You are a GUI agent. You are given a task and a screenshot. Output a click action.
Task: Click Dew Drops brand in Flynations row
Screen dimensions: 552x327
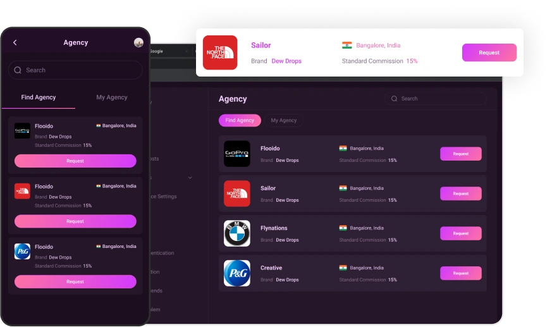287,240
